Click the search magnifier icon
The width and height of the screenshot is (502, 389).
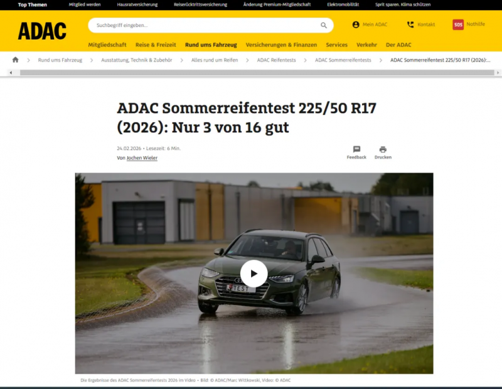tap(324, 25)
